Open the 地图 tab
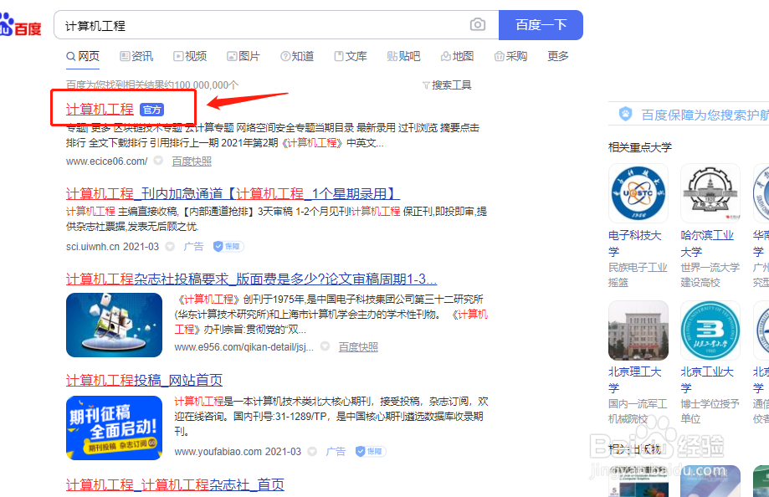The image size is (769, 497). 457,55
